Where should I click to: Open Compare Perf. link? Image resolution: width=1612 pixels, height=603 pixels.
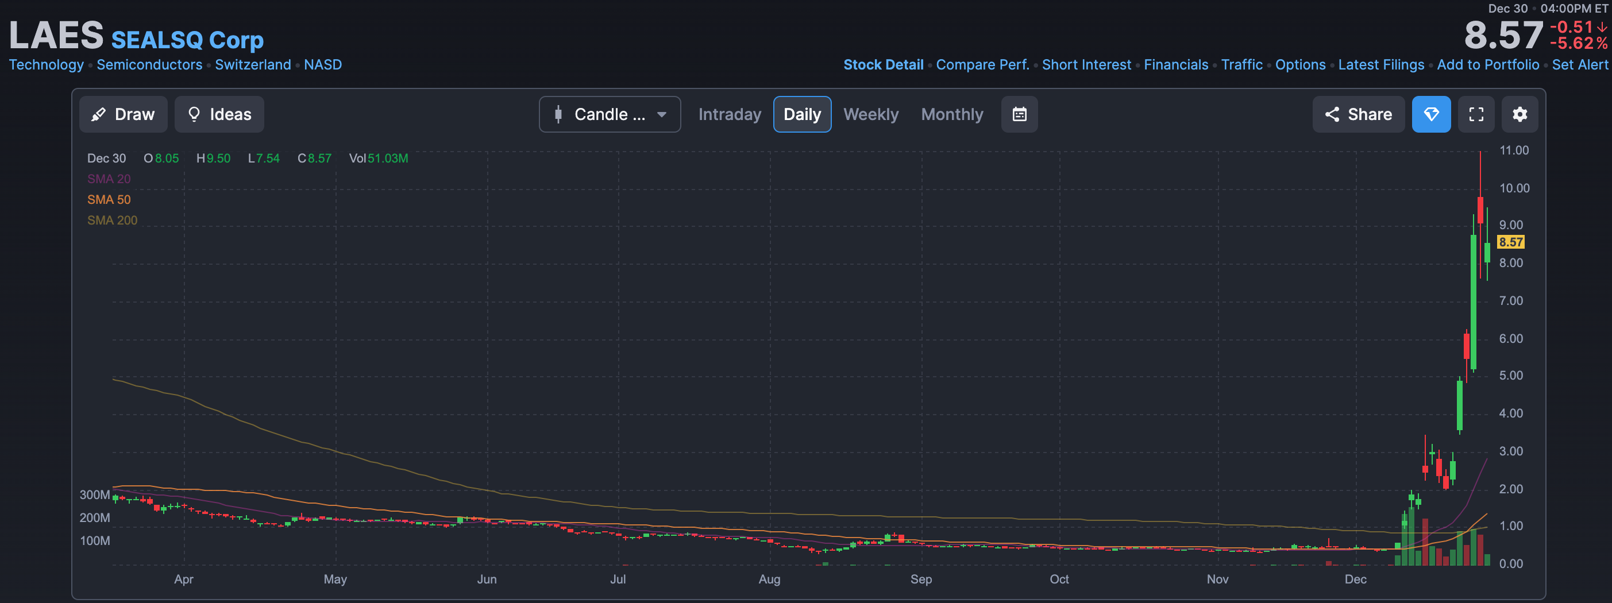[x=982, y=64]
